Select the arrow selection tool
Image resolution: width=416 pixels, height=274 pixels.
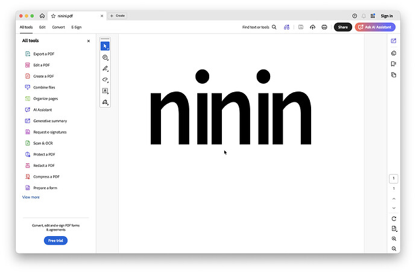coord(105,46)
